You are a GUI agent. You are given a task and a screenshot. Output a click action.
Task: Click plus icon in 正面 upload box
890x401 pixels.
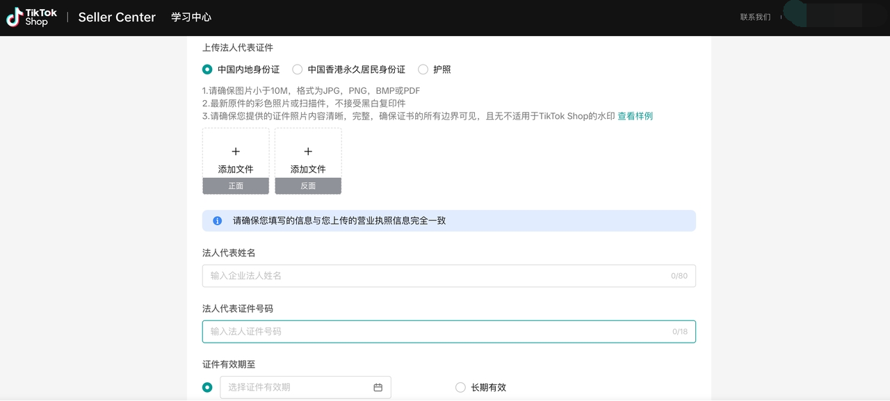(236, 152)
